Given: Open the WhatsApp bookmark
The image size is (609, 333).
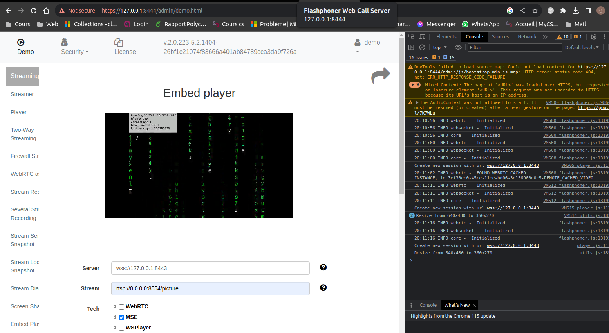Looking at the screenshot, I should (481, 24).
